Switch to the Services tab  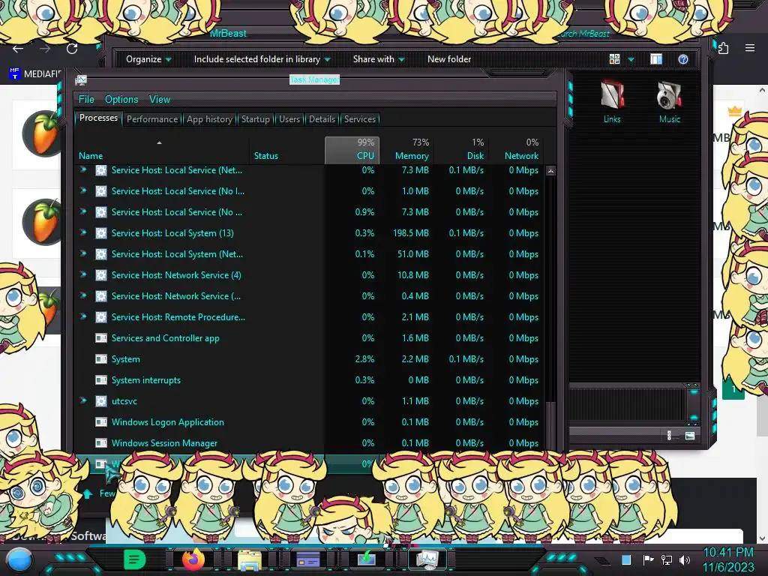tap(360, 119)
